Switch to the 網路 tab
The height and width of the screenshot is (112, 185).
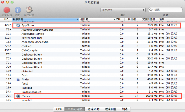[125, 109]
